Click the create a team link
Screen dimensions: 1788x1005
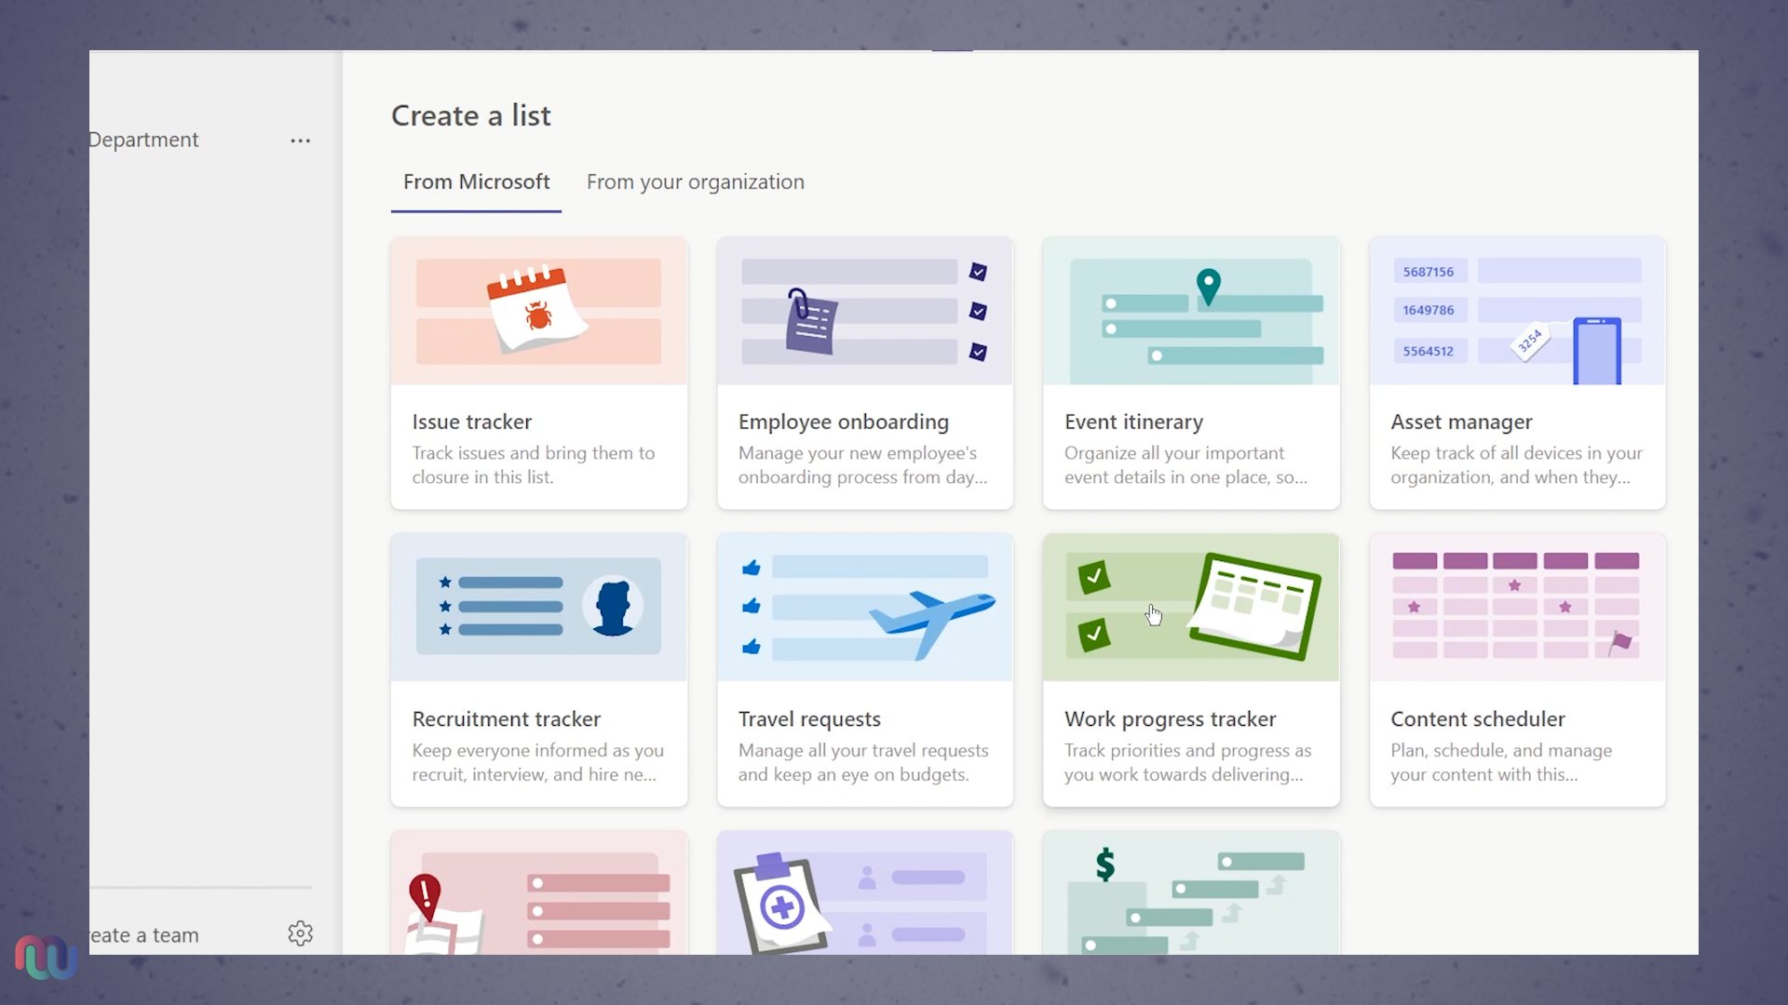(x=144, y=934)
